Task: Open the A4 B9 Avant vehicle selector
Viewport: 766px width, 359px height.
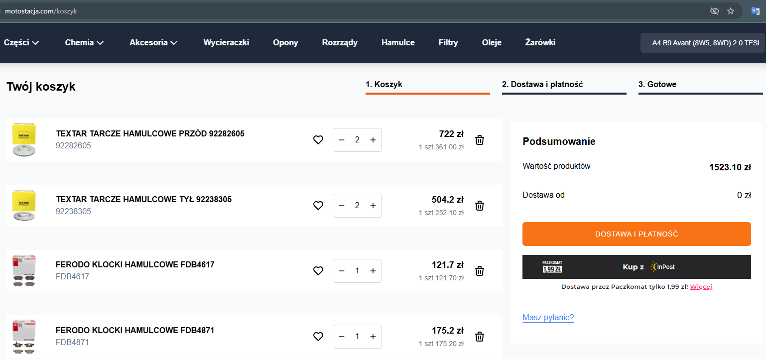Action: click(x=702, y=43)
